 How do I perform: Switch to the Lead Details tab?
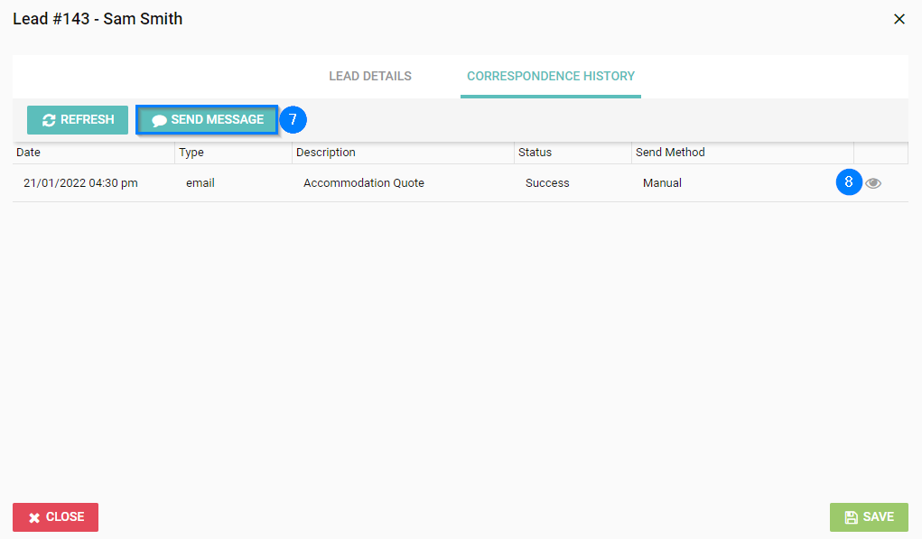click(370, 76)
